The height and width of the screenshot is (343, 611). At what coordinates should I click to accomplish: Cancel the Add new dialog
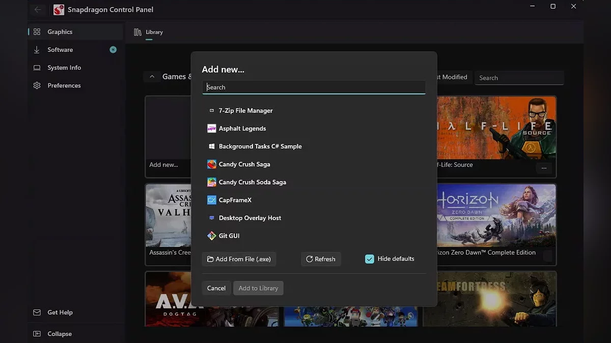point(216,288)
